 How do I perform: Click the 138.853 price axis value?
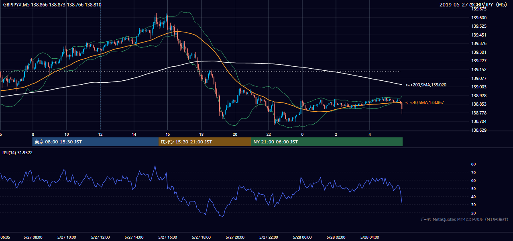(478, 104)
